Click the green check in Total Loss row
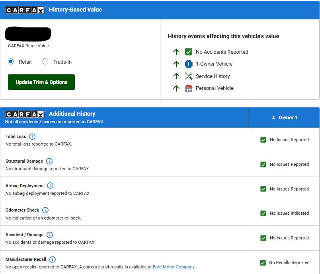Viewport: 320px width, 274px height. (x=263, y=140)
